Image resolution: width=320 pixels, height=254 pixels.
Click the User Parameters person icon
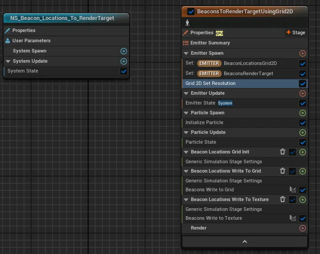pyautogui.click(x=8, y=40)
